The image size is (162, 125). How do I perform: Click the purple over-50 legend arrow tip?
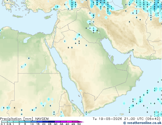81,122
